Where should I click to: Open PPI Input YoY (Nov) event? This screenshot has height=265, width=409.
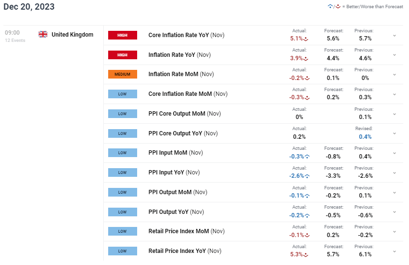click(174, 172)
